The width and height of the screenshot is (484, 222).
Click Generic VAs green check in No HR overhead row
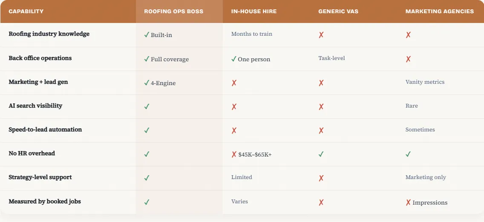point(321,154)
